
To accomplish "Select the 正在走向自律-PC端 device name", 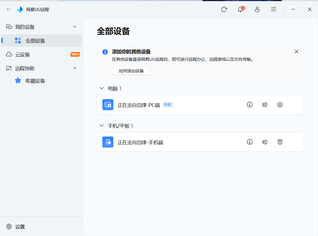I will (139, 105).
